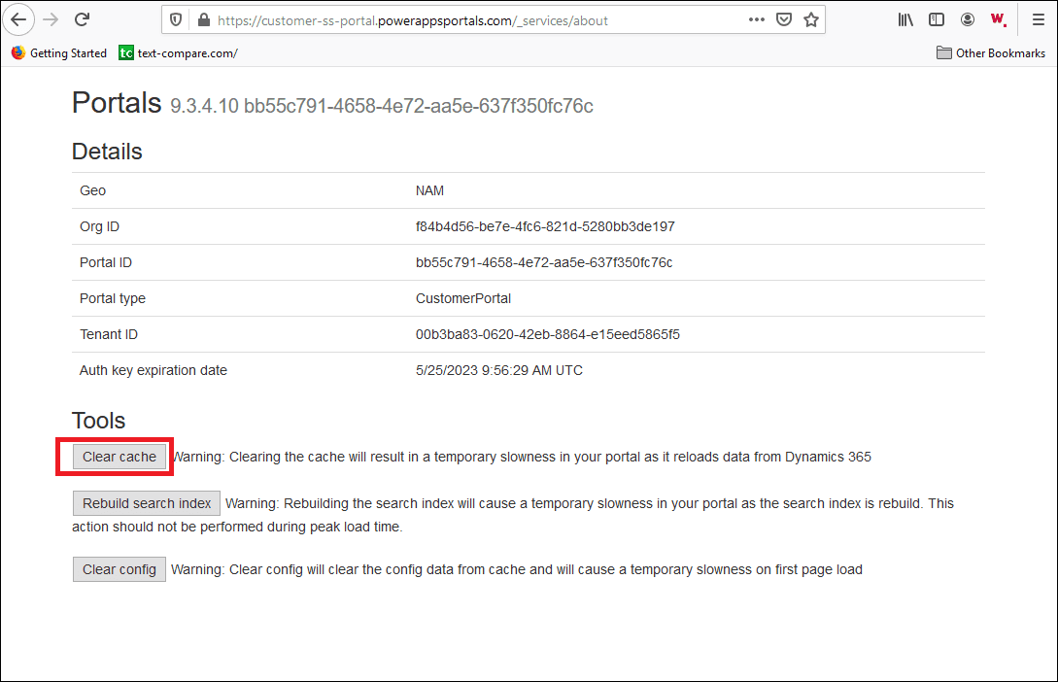Open the Firefox hamburger menu

(1039, 20)
